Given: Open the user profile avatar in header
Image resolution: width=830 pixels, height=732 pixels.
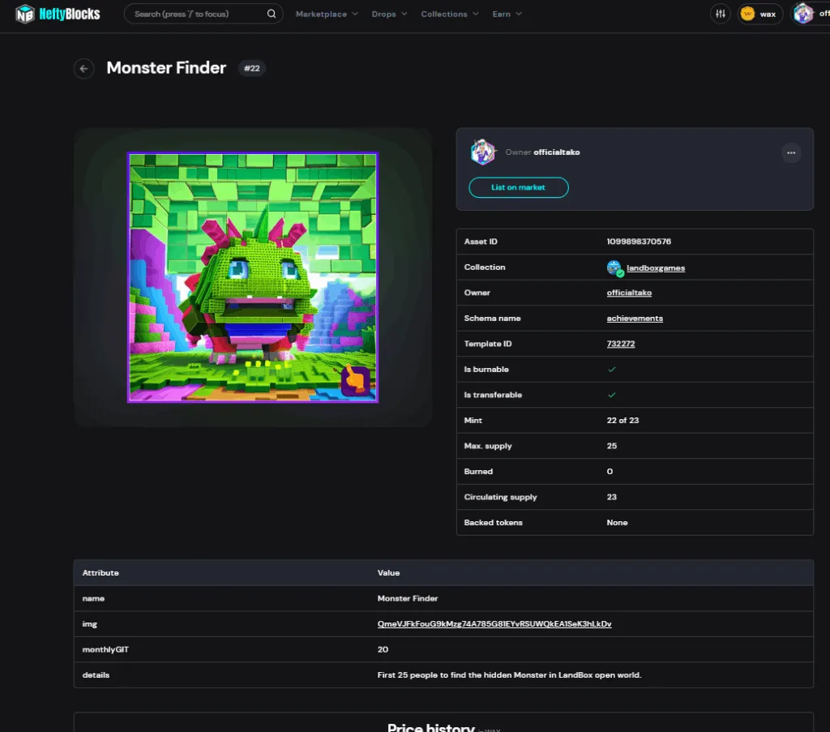Looking at the screenshot, I should pos(803,14).
